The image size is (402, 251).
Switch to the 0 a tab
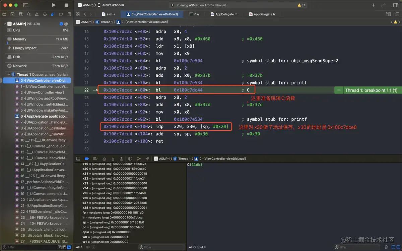194,14
